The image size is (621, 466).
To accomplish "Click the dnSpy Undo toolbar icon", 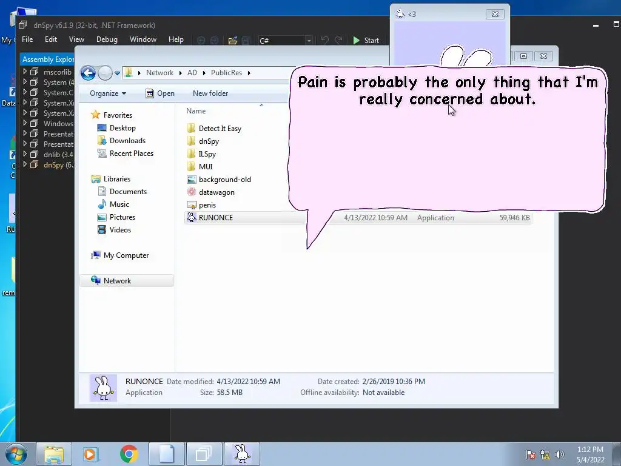I will click(325, 41).
